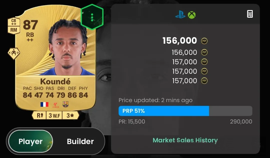Click the RM alternate position badge
Image resolution: width=270 pixels, height=158 pixels.
[14, 30]
